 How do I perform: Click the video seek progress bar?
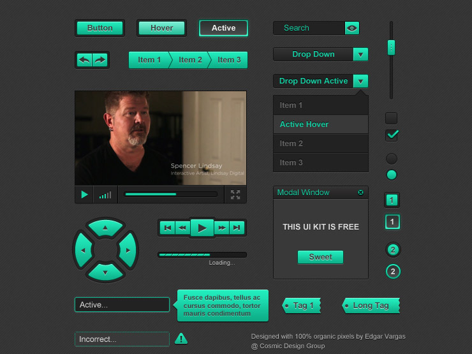pos(171,195)
